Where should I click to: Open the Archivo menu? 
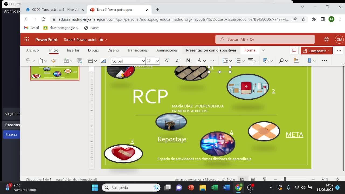[32, 50]
